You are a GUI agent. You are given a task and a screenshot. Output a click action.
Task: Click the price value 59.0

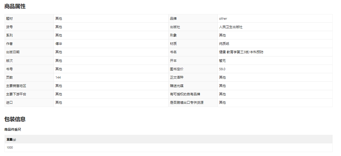click(x=222, y=69)
